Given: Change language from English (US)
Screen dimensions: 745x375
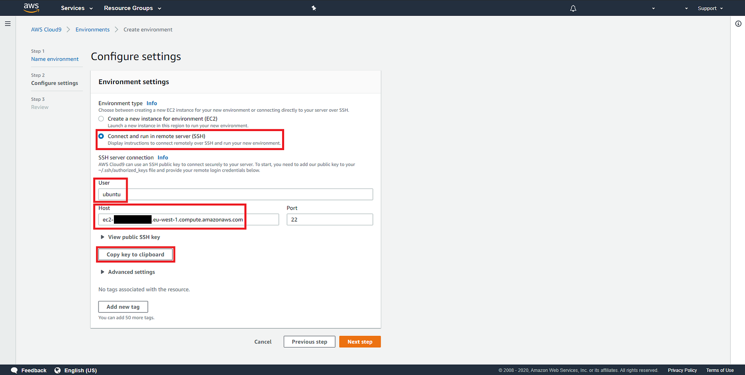Looking at the screenshot, I should click(x=81, y=370).
